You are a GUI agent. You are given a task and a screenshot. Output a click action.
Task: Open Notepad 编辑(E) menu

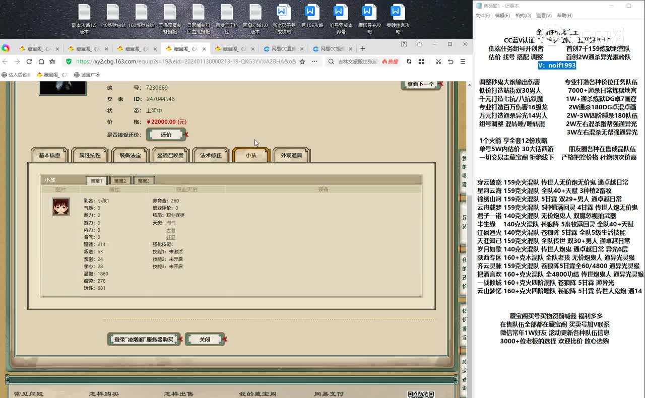pos(502,16)
